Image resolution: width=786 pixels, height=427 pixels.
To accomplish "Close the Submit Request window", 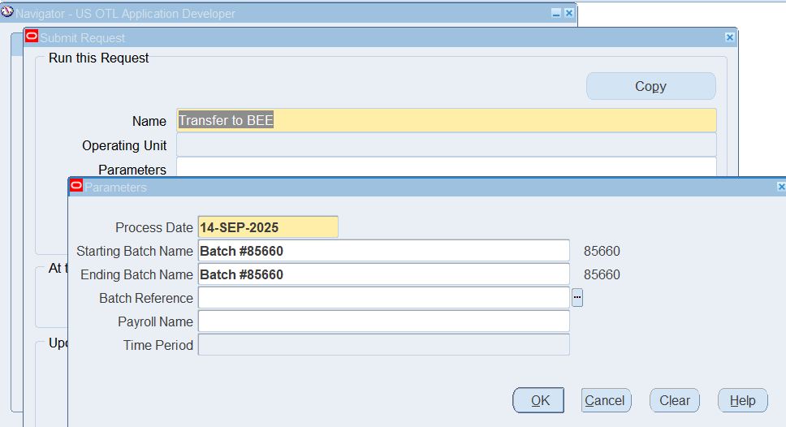I will [x=729, y=37].
